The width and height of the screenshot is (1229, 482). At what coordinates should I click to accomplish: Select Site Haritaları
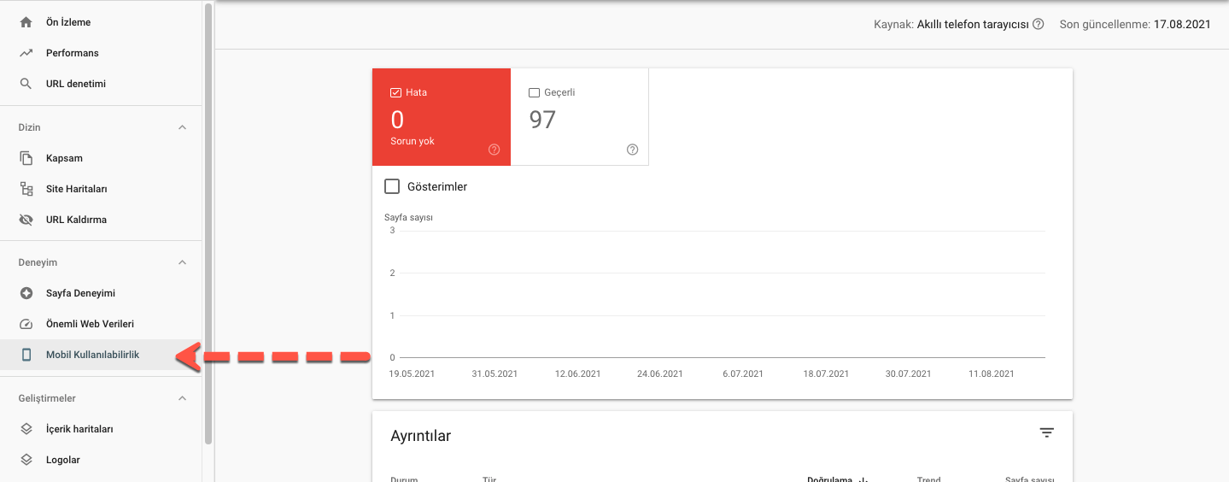[x=101, y=189]
